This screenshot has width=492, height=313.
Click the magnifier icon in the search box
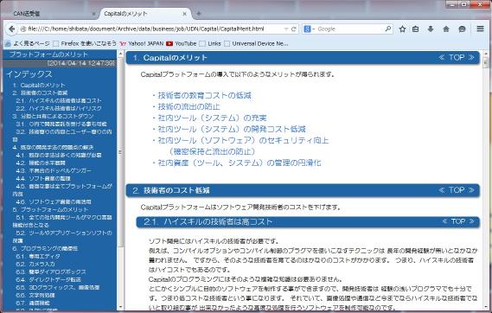click(x=388, y=29)
